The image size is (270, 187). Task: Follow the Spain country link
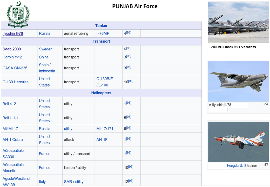(44, 65)
